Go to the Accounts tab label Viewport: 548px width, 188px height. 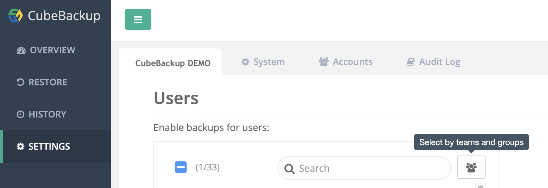point(352,62)
